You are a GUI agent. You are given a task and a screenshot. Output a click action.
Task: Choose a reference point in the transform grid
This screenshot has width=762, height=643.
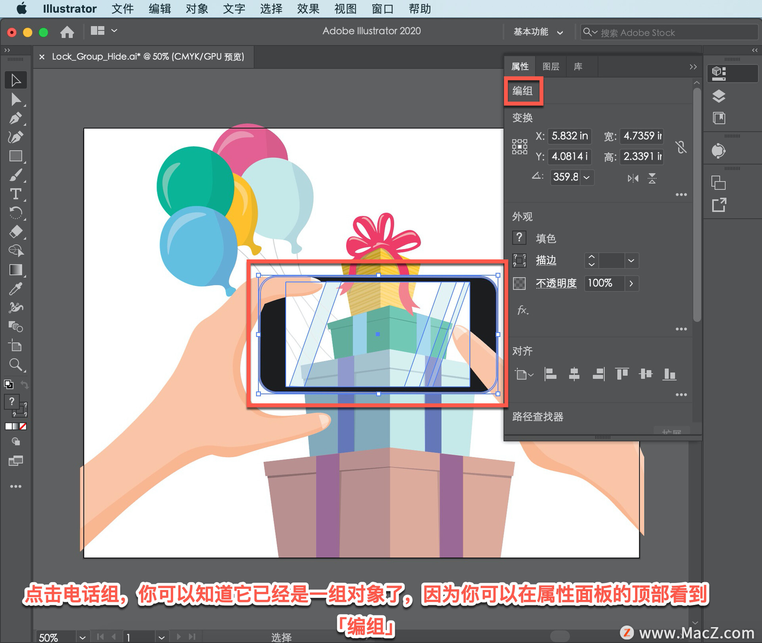520,147
